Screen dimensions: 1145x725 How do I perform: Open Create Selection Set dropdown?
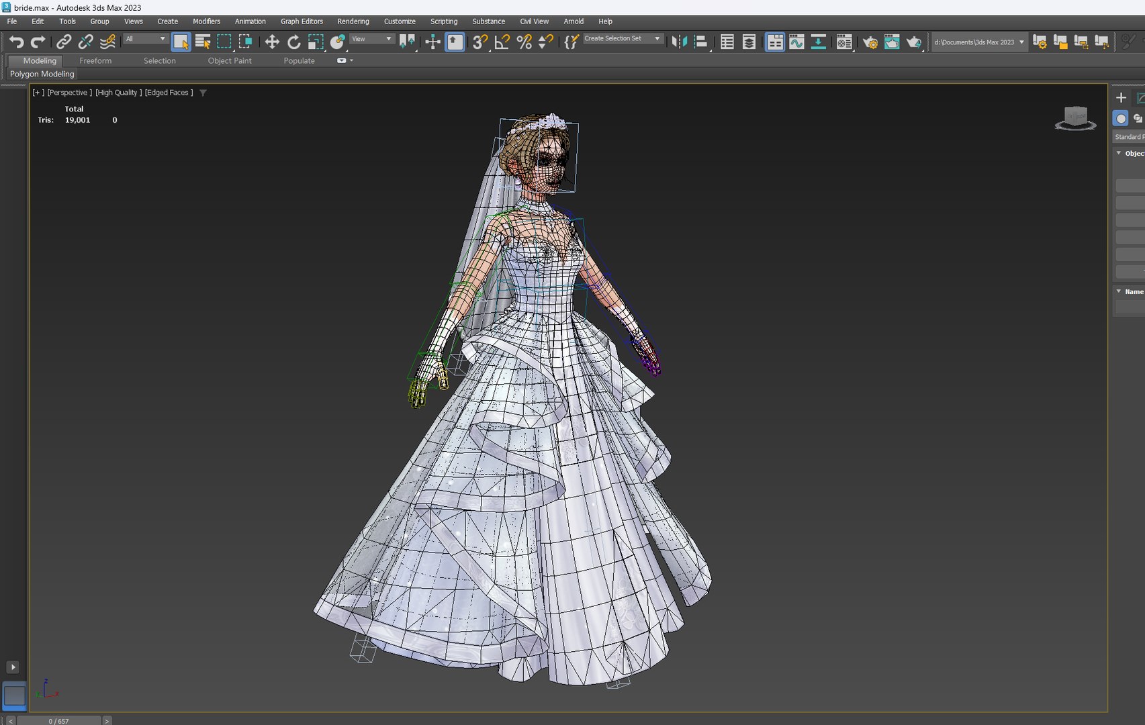pyautogui.click(x=623, y=39)
